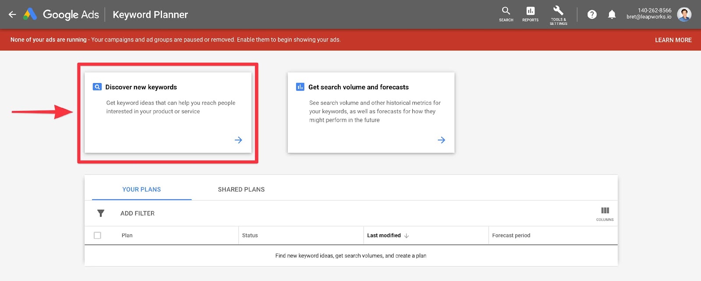The image size is (701, 281).
Task: Click the arrow on search volume and forecasts card
Action: 441,140
